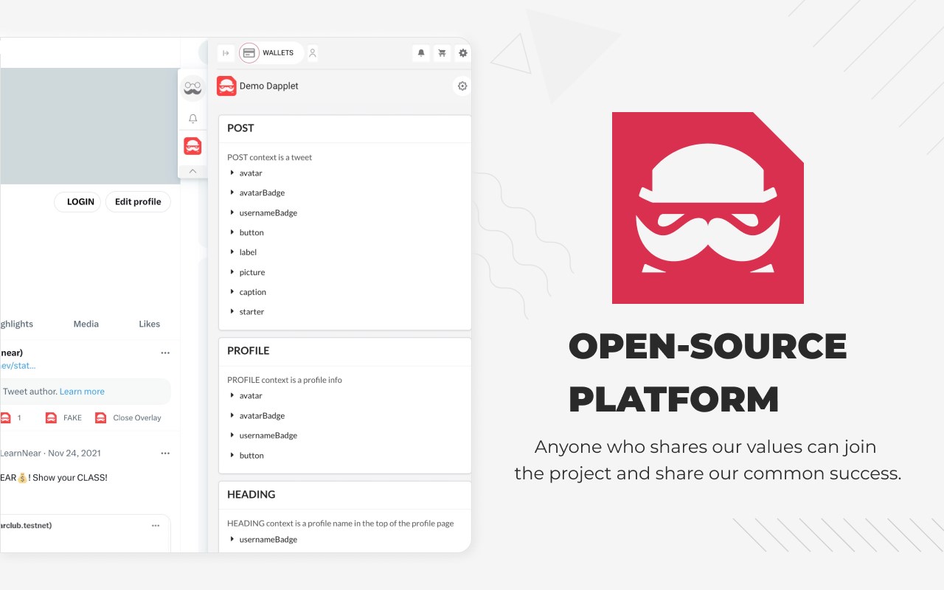
Task: Select red Demo Dapplet side tab icon
Action: [192, 146]
